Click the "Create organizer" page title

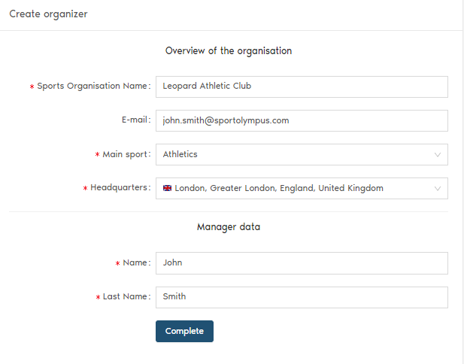[48, 14]
